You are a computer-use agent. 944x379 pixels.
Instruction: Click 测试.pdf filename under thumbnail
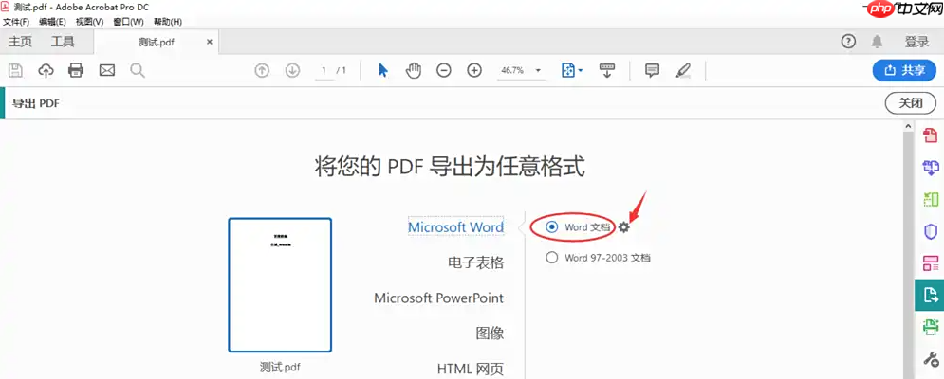coord(280,367)
